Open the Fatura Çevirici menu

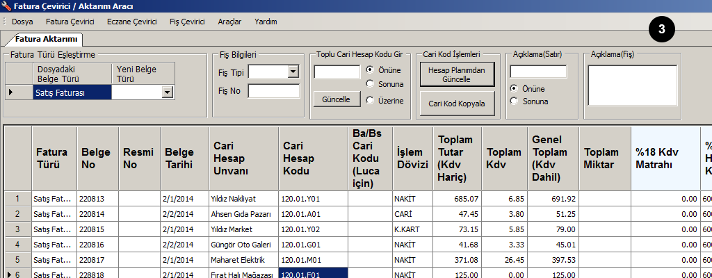tap(70, 22)
